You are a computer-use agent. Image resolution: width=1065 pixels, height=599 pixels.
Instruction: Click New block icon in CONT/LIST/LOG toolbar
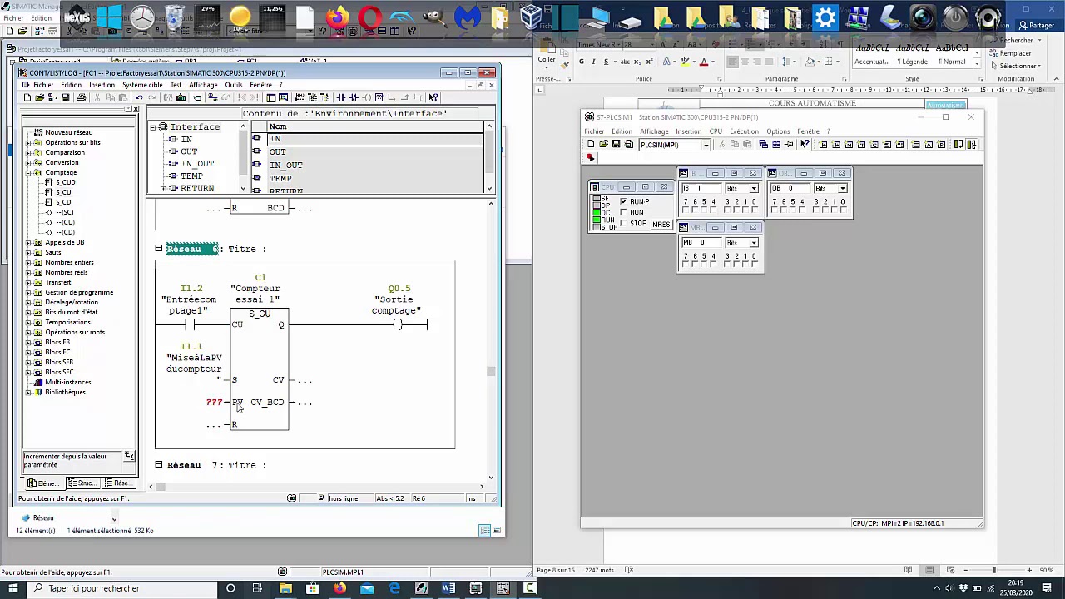point(27,97)
